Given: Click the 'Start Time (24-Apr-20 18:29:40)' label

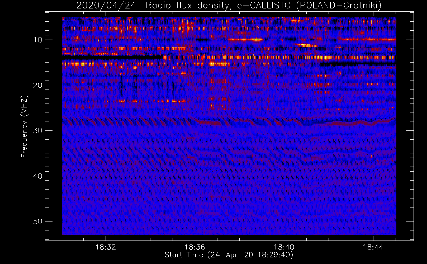Looking at the screenshot, I should pyautogui.click(x=229, y=255).
